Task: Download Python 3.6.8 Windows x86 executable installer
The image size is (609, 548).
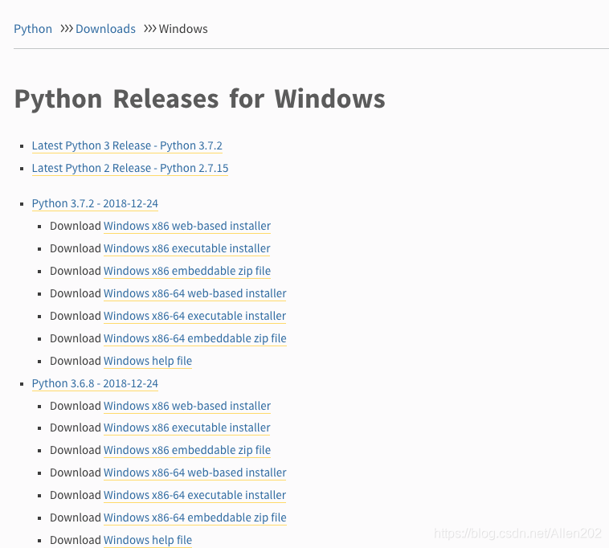Action: (187, 427)
